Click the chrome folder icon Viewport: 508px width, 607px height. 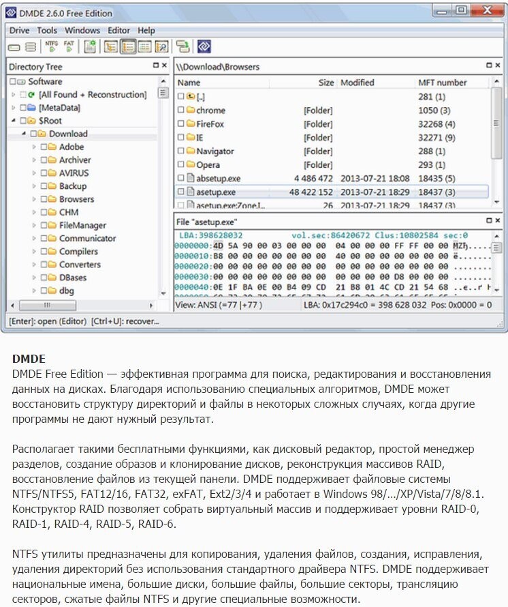[191, 110]
